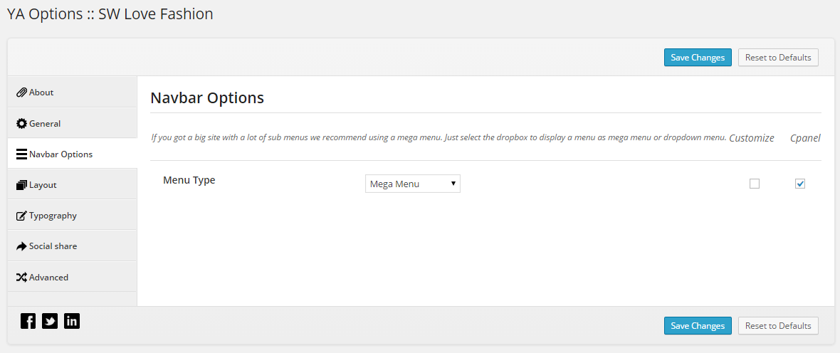Click the hamburger icon for Navbar Options

click(x=21, y=154)
